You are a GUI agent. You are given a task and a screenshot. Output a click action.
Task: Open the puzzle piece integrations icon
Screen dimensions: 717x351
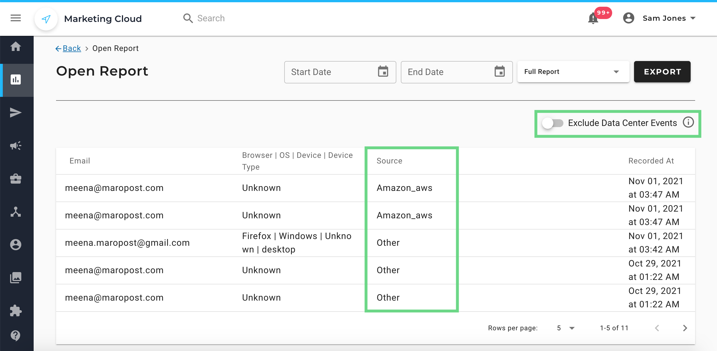[x=16, y=311]
